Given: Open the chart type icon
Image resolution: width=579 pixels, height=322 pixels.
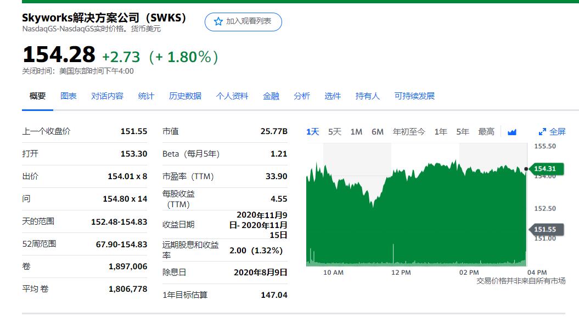Looking at the screenshot, I should coord(512,132).
